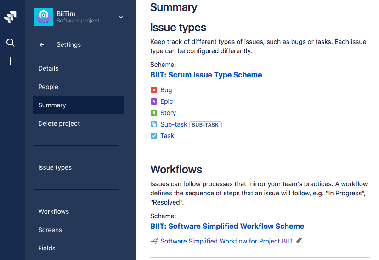Screen dimensions: 379x260
Task: Open the Jira home logo icon
Action: 10,17
